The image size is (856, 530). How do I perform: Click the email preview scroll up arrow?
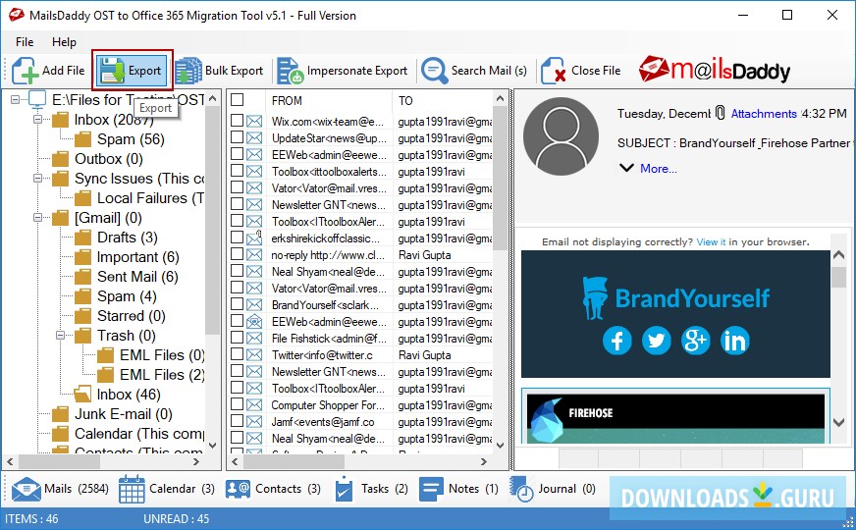[x=838, y=254]
